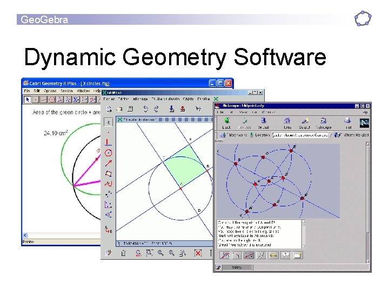This screenshot has width=389, height=291.
Task: Click Location URL field in Netscape
Action: (x=300, y=135)
